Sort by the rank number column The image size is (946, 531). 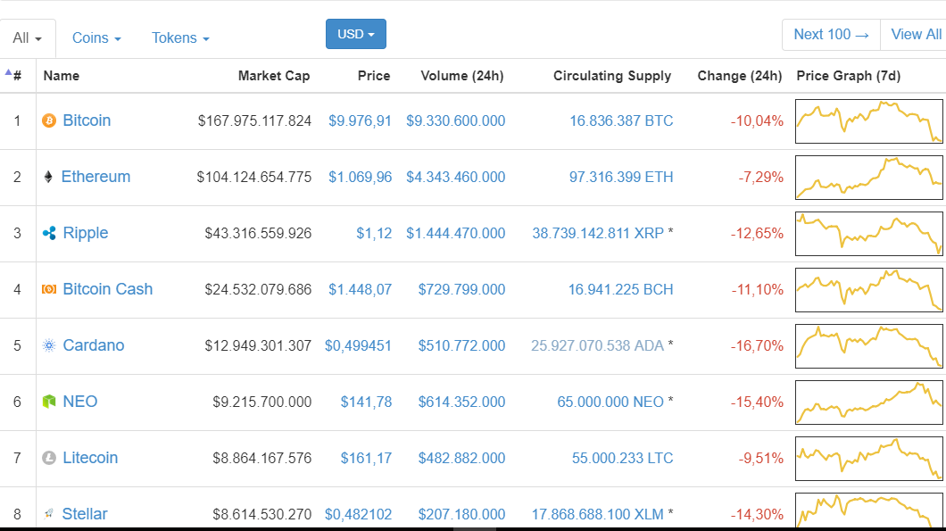pyautogui.click(x=17, y=76)
